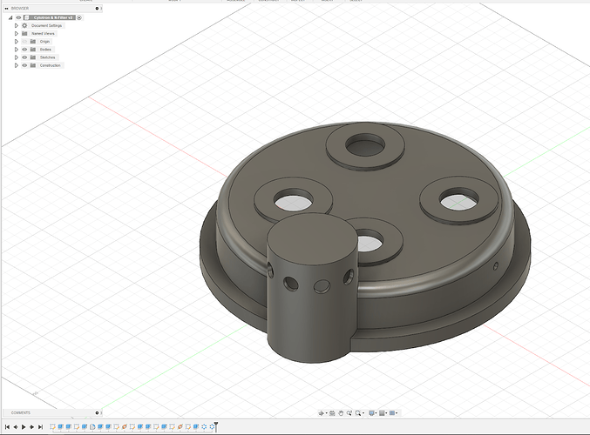The height and width of the screenshot is (435, 590).
Task: Open the Browser panel options dot
Action: pos(97,8)
